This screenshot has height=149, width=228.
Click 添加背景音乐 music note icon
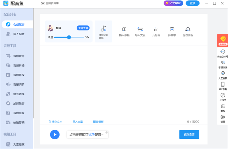click(x=103, y=29)
